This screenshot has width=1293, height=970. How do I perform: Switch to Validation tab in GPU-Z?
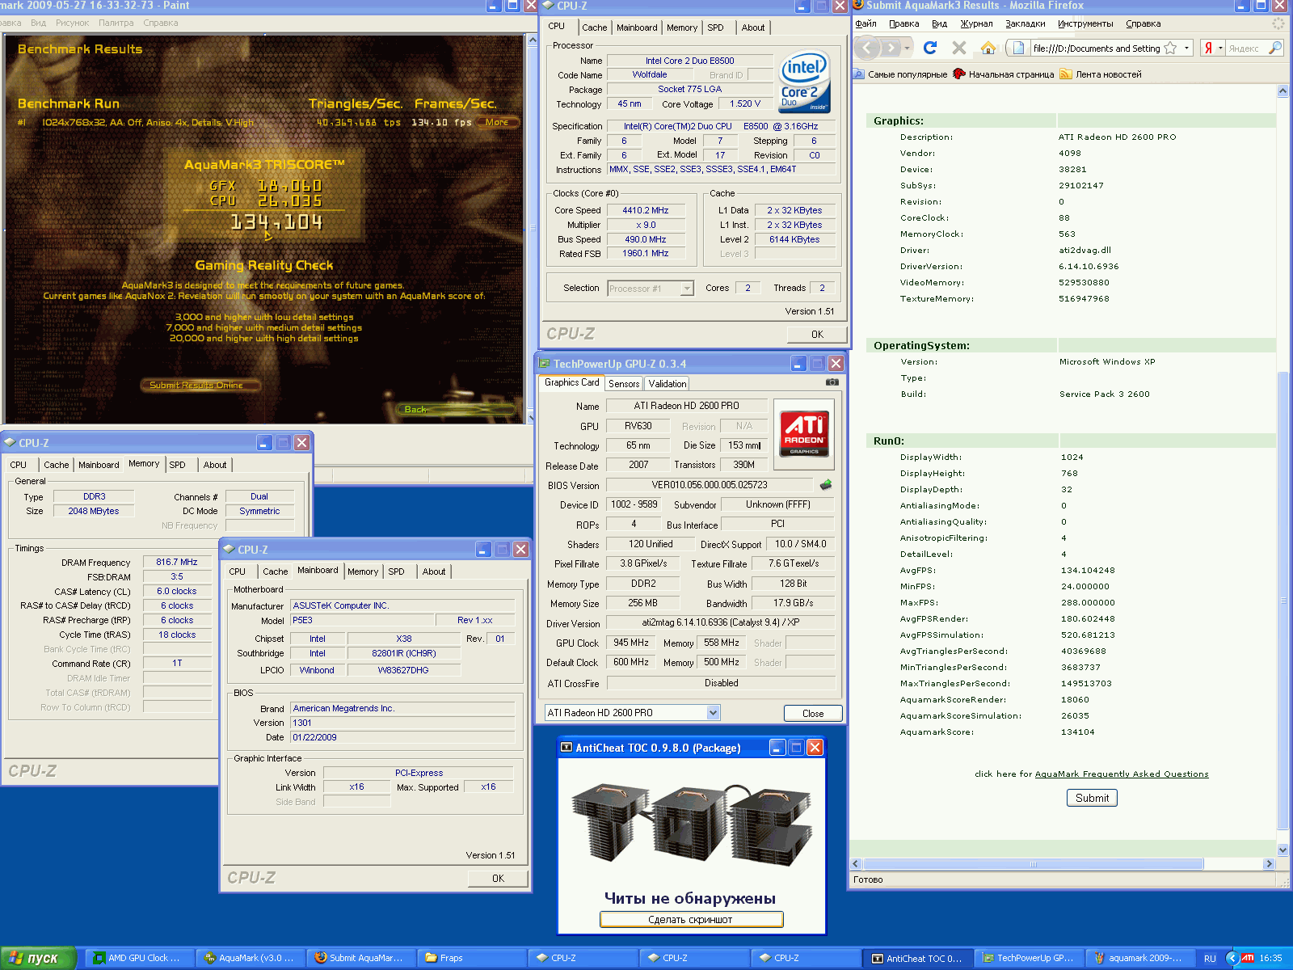pos(668,384)
